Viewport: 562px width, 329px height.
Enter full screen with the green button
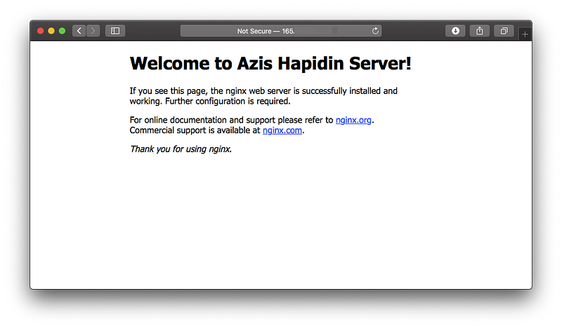click(x=62, y=31)
